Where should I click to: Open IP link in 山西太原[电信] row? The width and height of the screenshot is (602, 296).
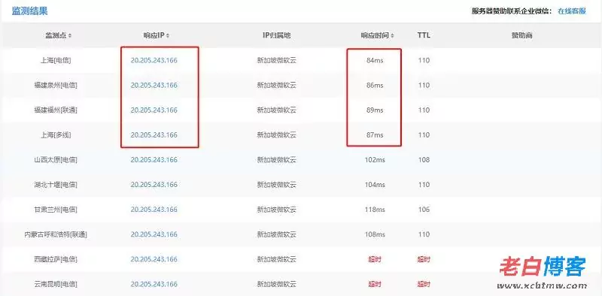click(154, 160)
